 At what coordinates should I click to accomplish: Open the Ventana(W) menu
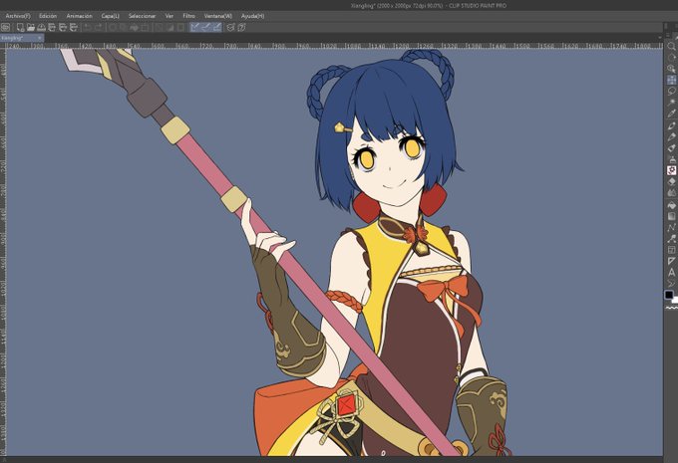pyautogui.click(x=218, y=16)
